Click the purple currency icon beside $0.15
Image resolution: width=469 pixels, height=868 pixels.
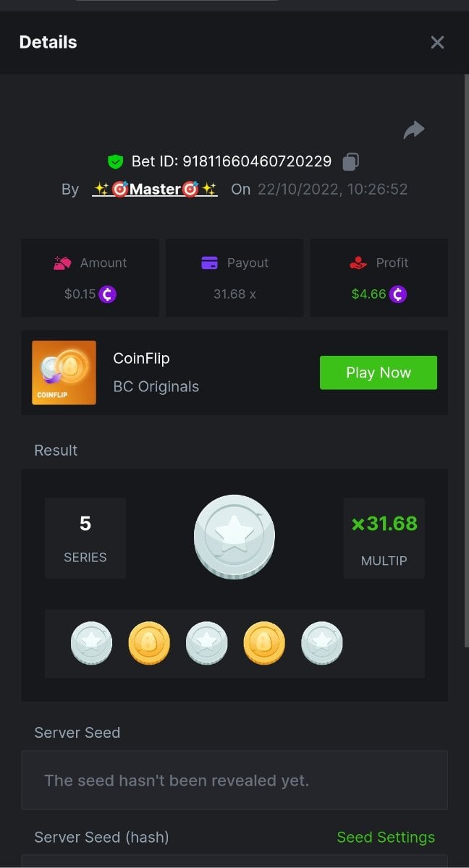coord(108,294)
